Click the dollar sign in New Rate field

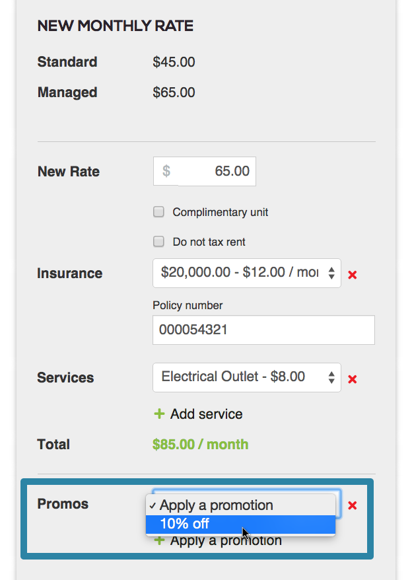(166, 171)
